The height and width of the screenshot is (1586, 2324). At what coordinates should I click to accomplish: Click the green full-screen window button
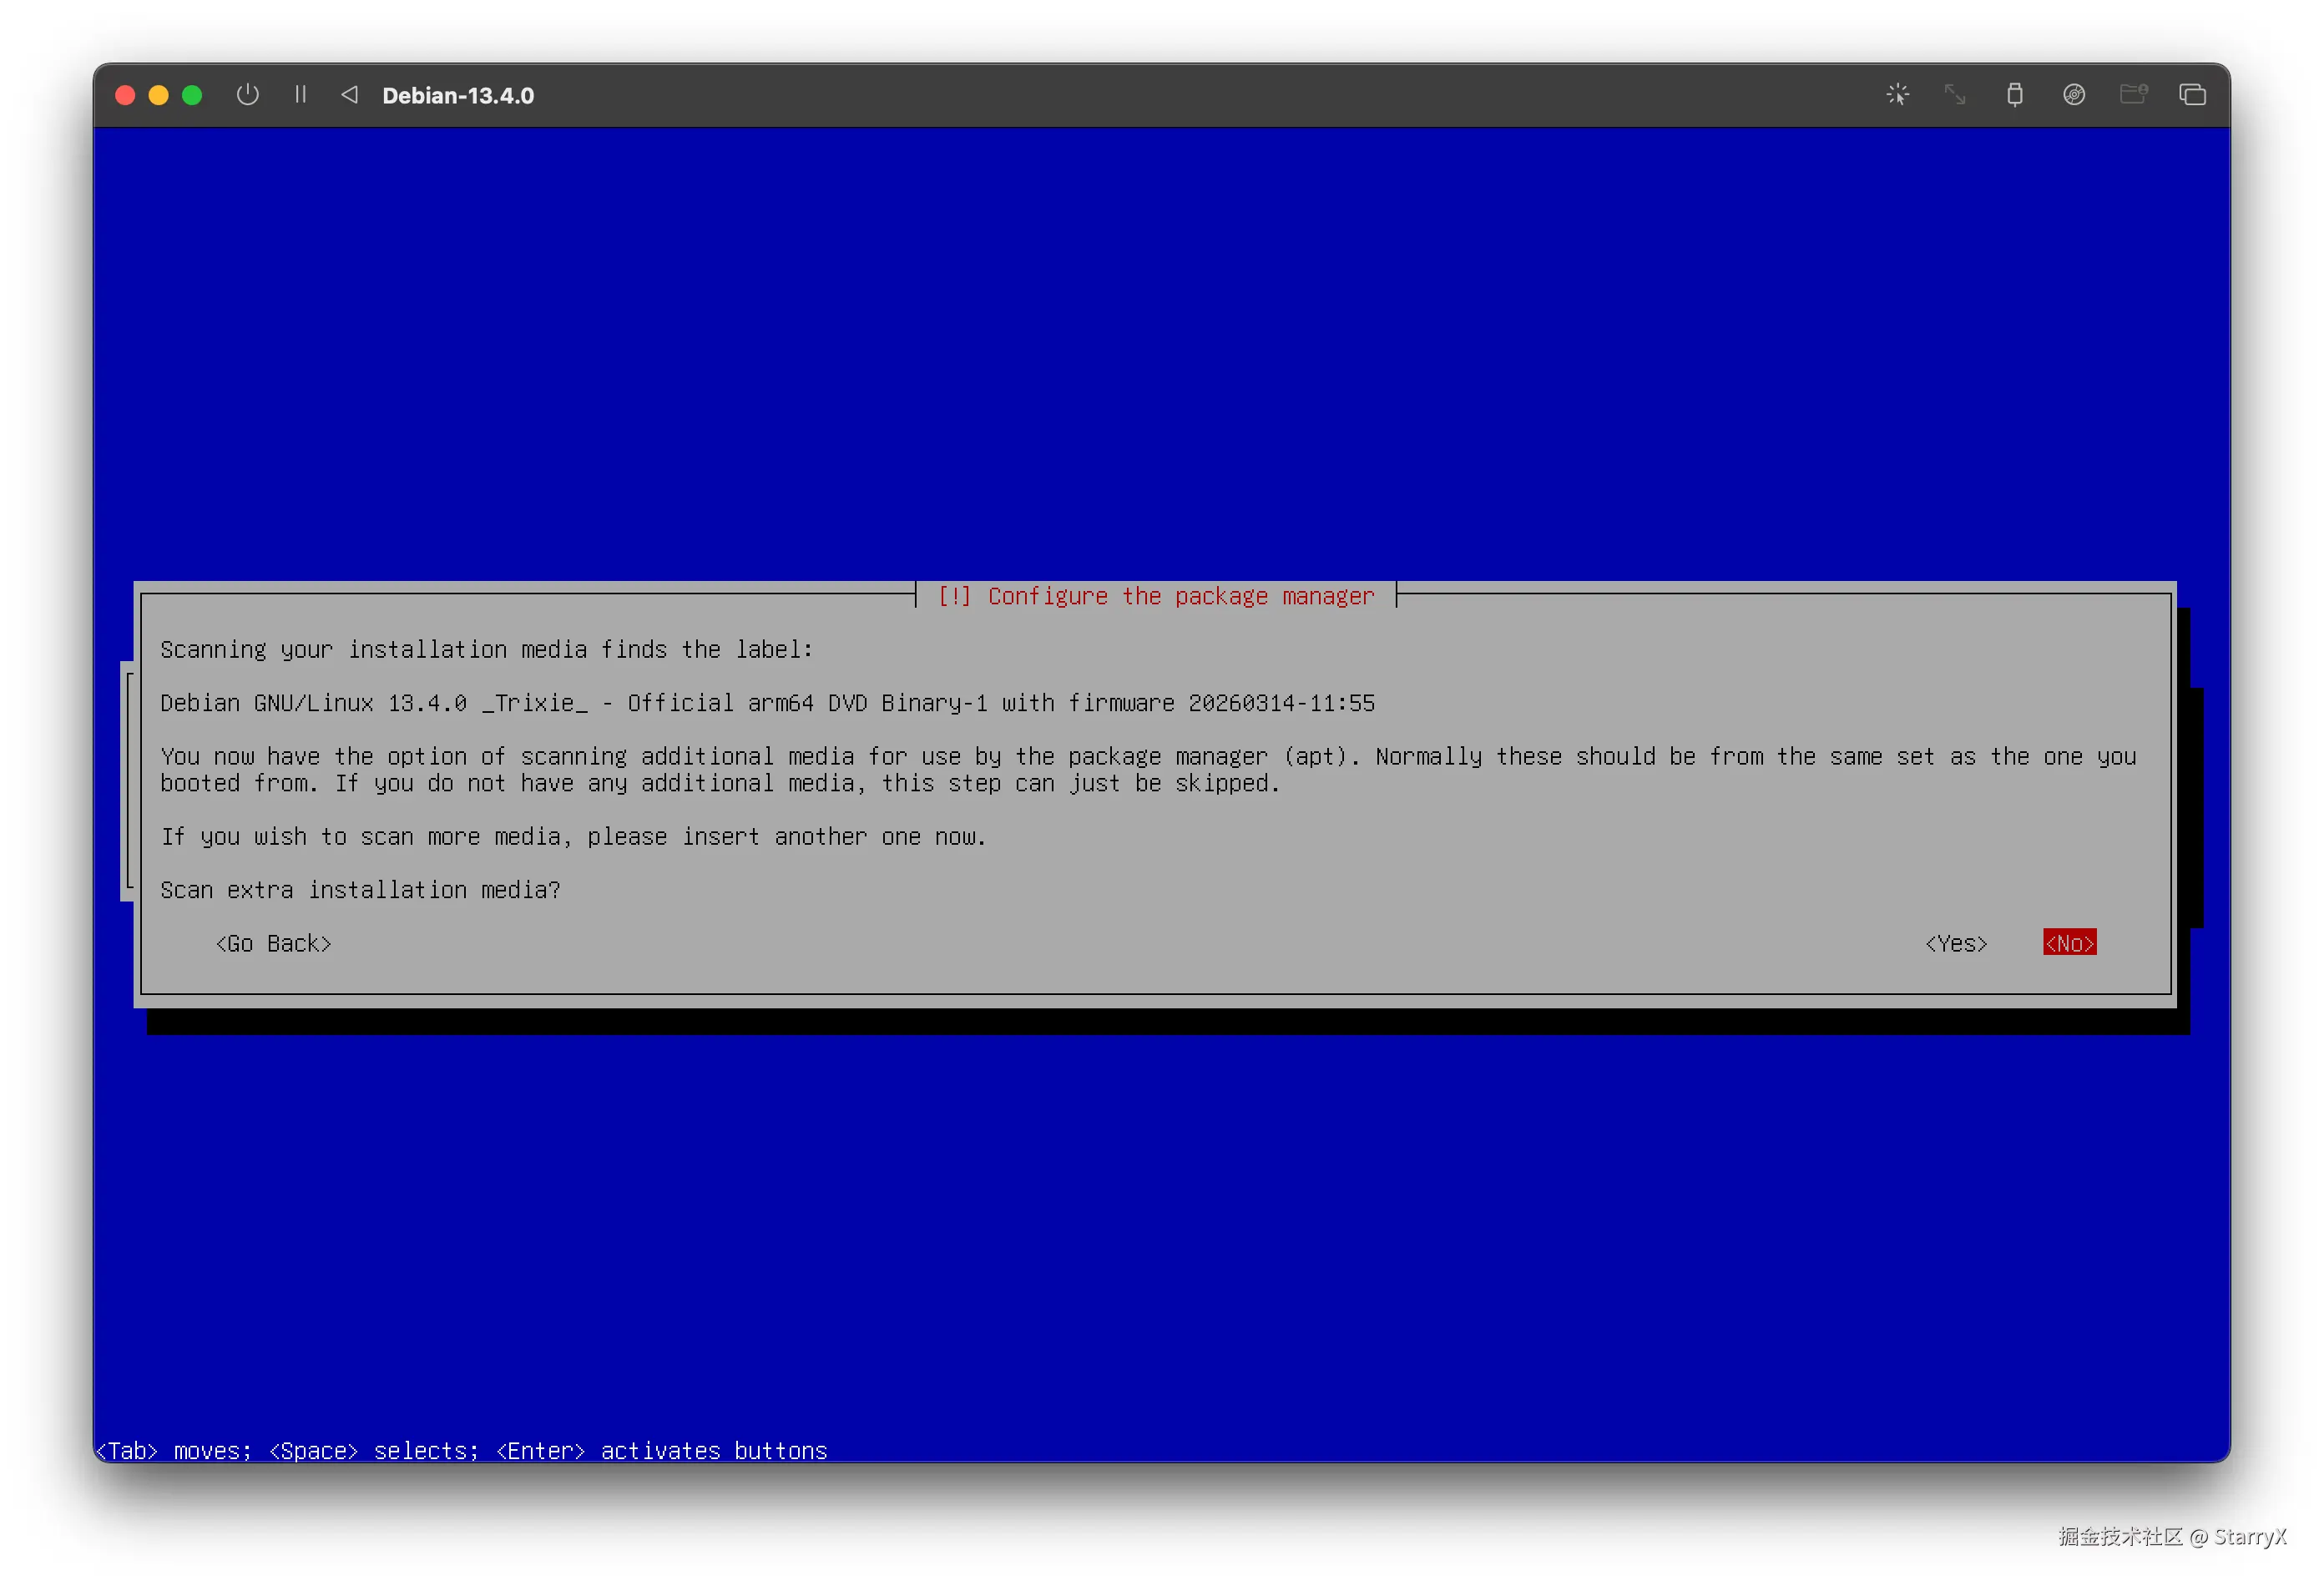point(192,95)
